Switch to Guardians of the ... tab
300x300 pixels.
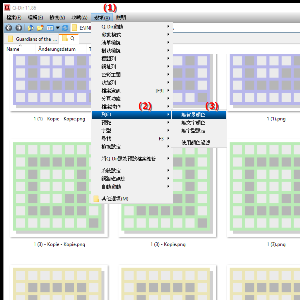click(32, 39)
